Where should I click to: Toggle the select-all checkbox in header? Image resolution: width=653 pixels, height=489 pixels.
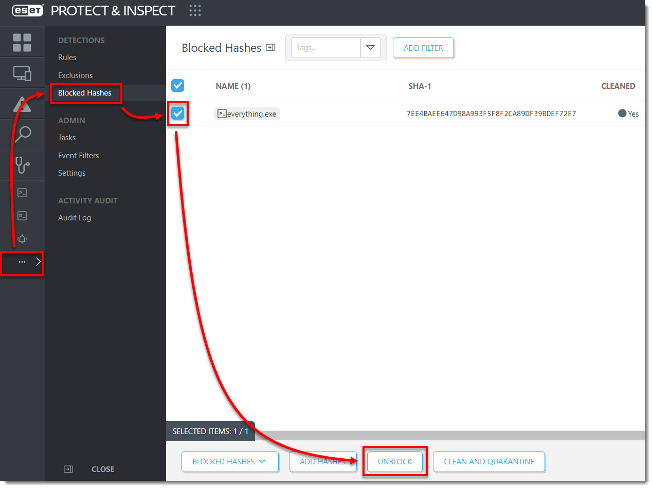point(177,85)
